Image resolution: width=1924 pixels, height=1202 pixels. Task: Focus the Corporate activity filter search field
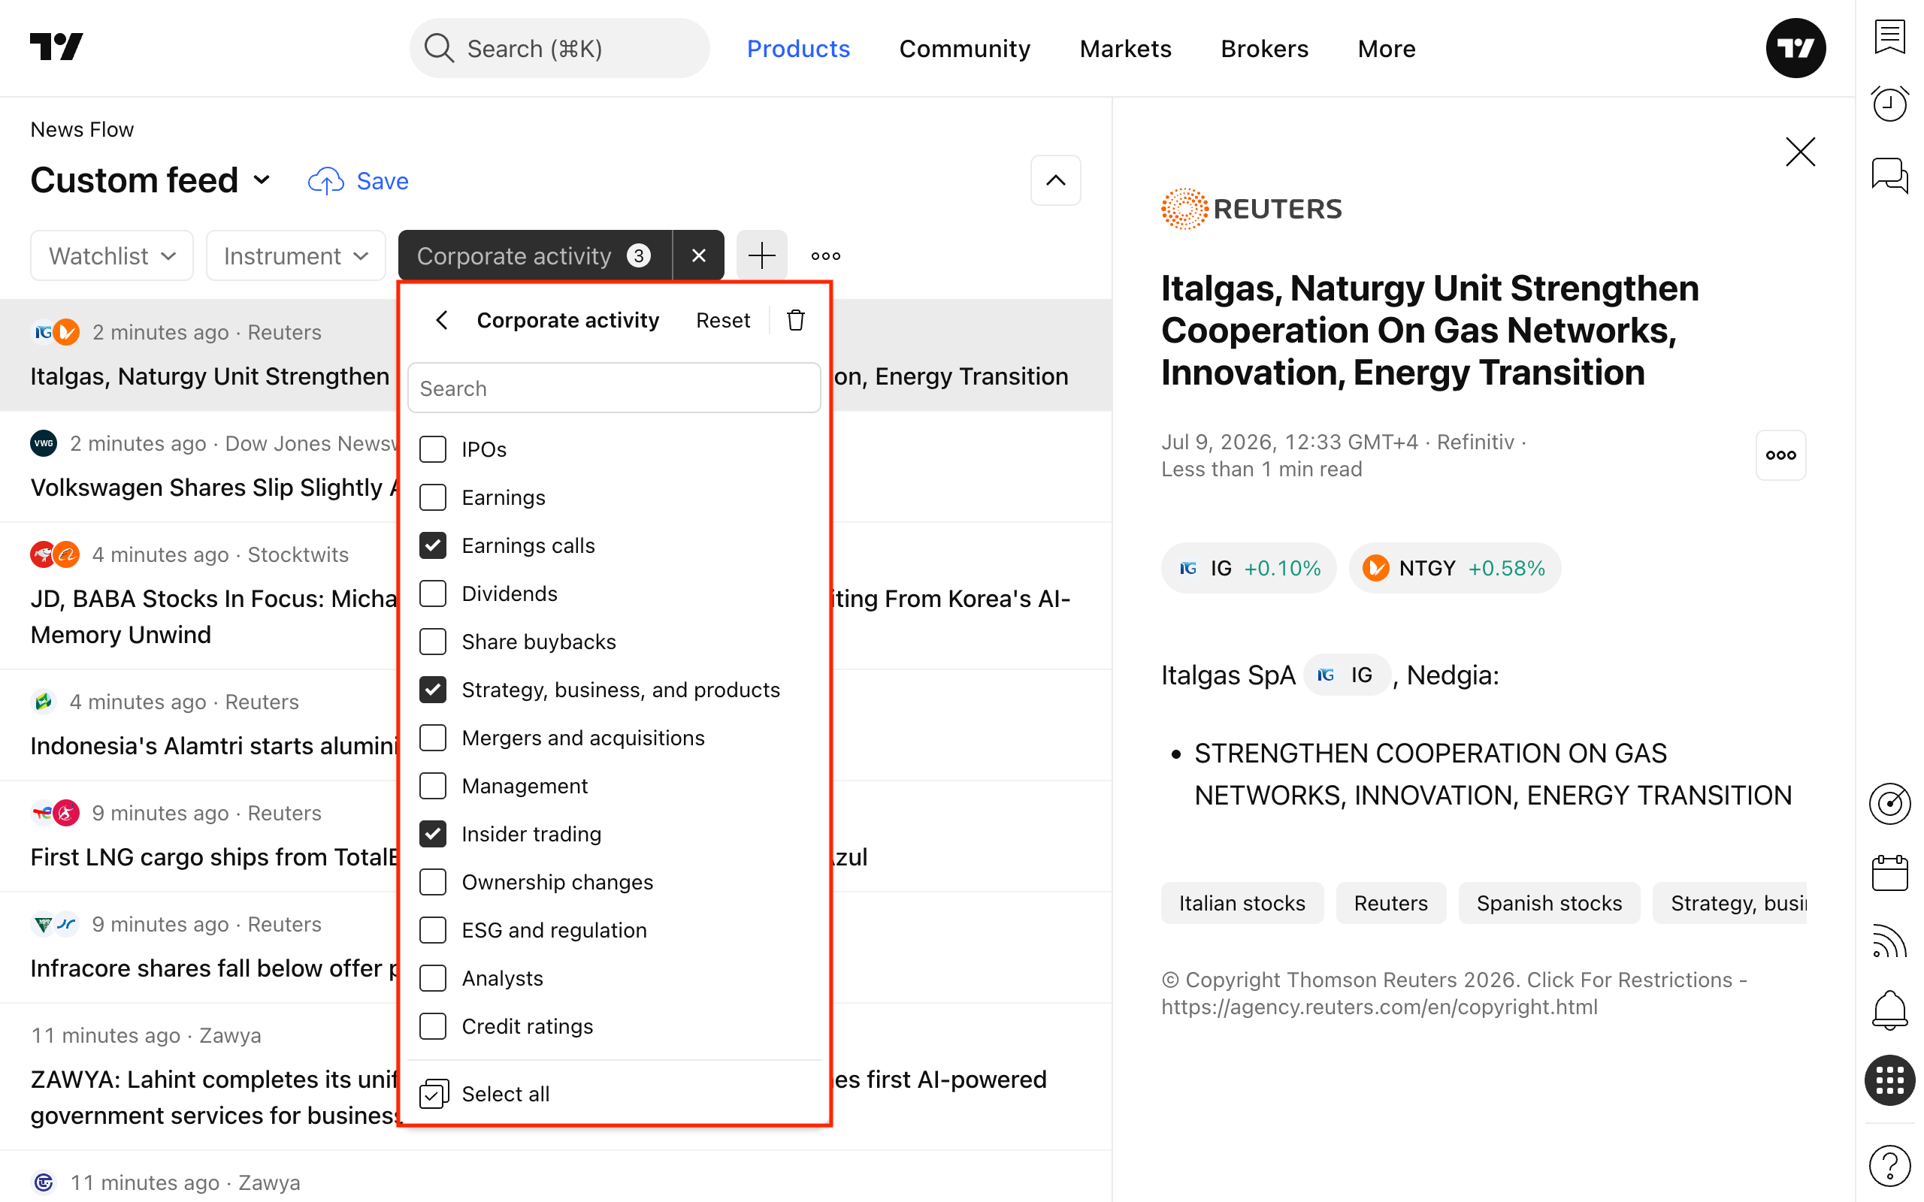point(614,388)
